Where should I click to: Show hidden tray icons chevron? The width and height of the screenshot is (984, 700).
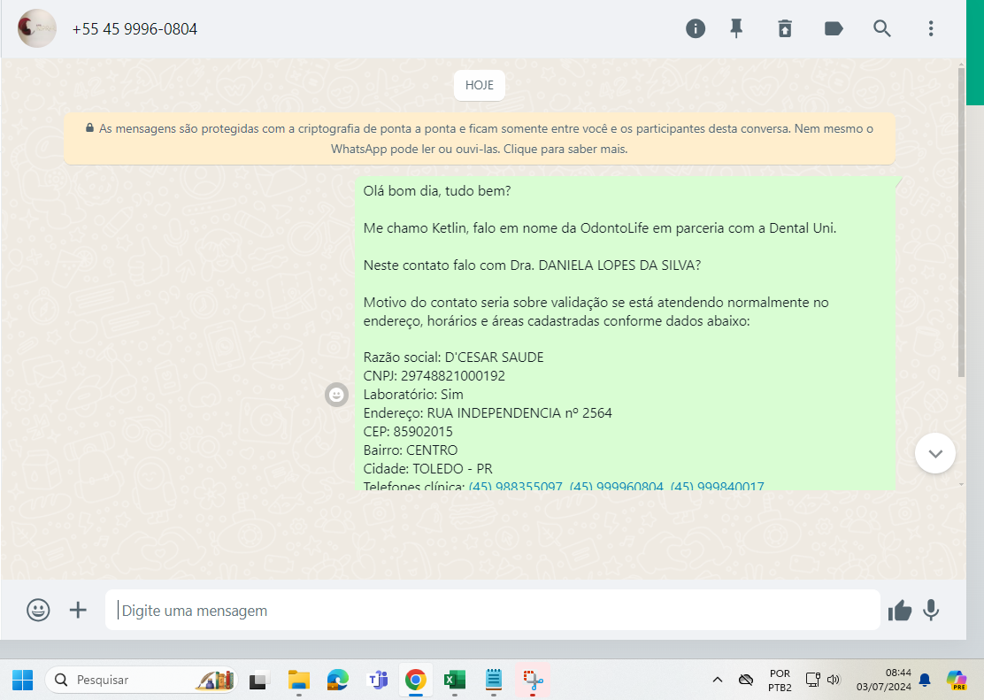718,680
